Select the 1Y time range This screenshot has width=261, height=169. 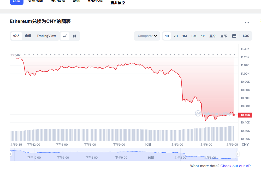pyautogui.click(x=203, y=36)
